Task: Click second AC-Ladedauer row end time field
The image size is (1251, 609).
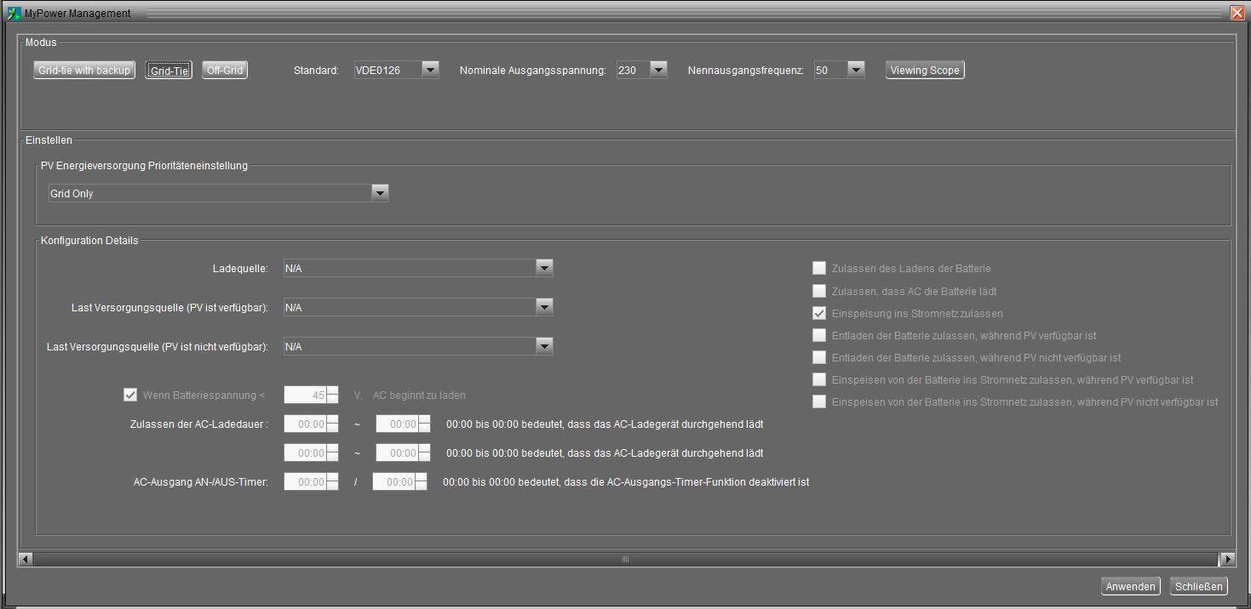Action: pos(397,452)
